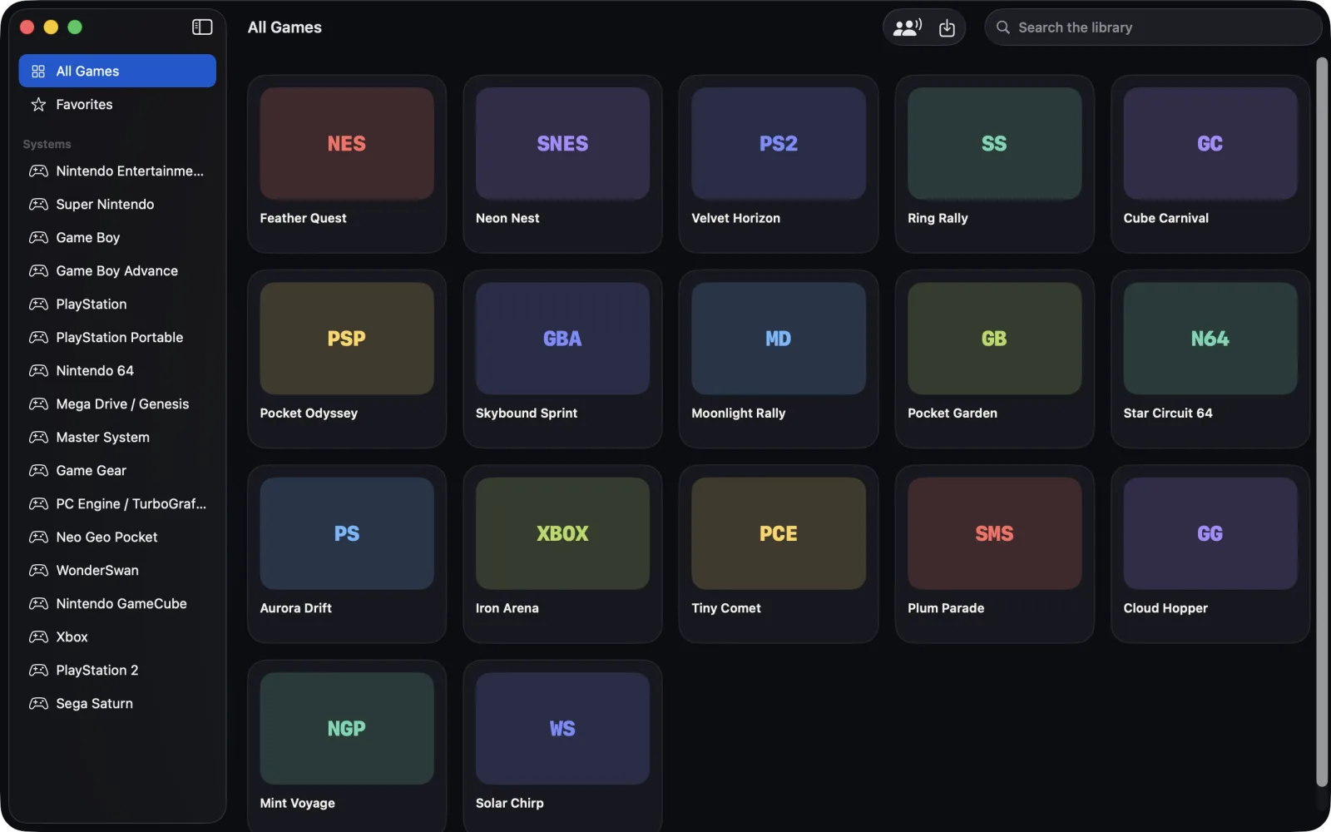1331x832 pixels.
Task: Click controller icon beside Mega Drive / Genesis
Action: (38, 404)
